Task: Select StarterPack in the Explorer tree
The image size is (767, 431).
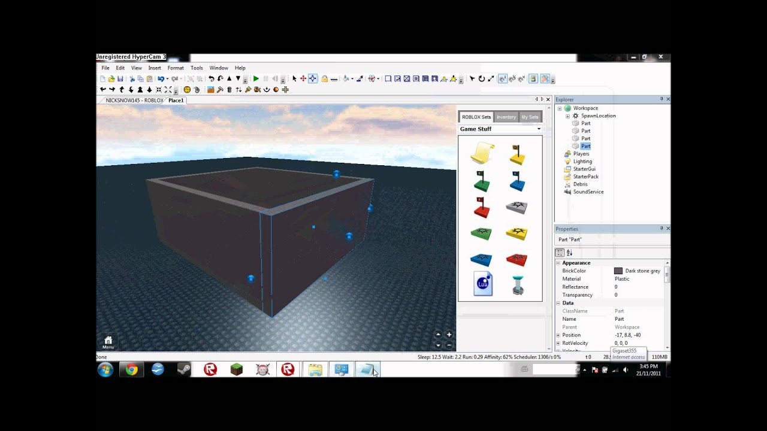Action: (x=585, y=177)
